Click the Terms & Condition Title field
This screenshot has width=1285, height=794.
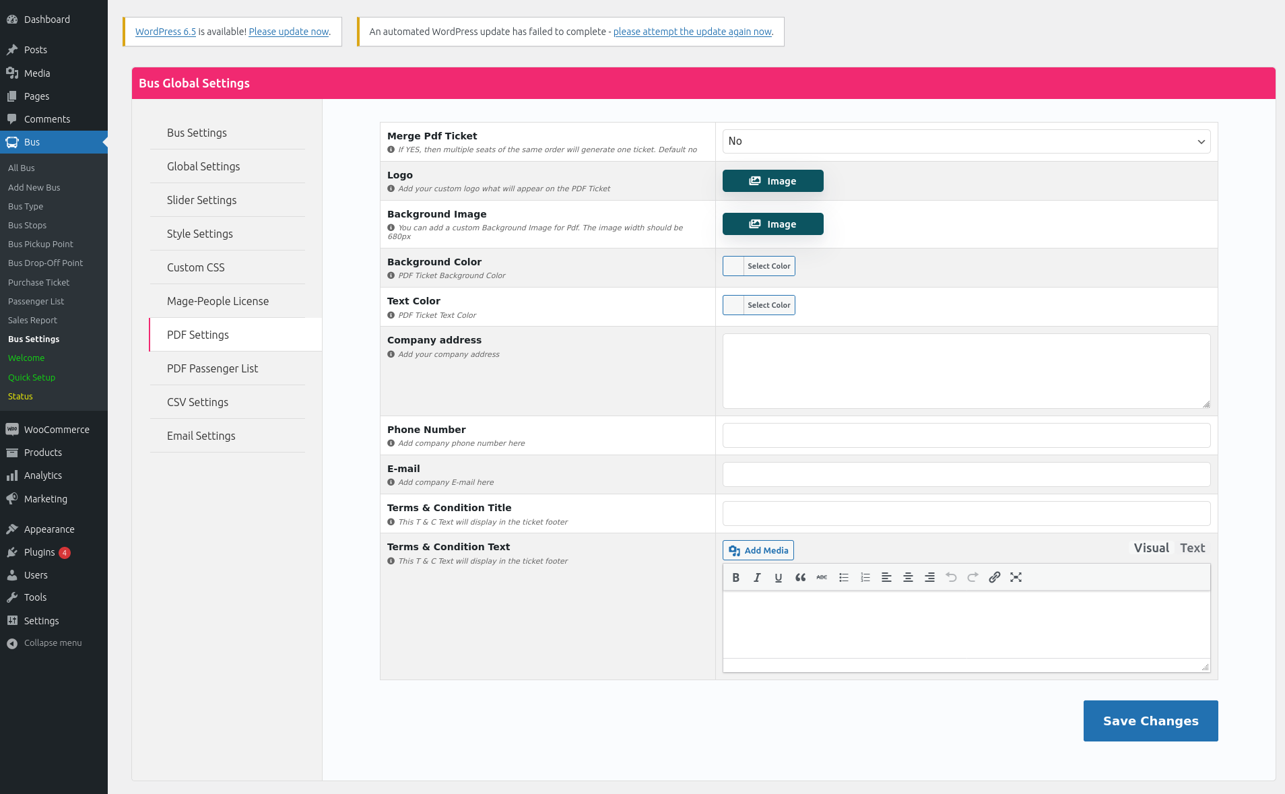coord(966,513)
